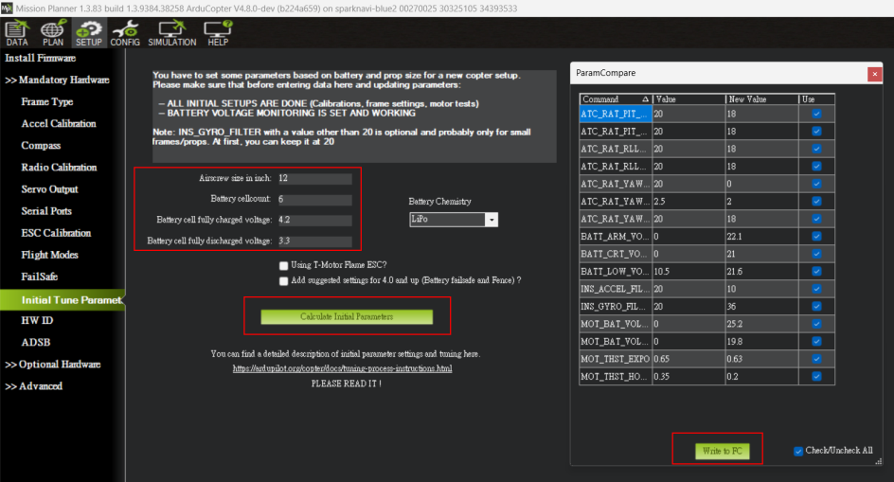Click new value 22.1 for BATT_ARM_VO

point(761,236)
